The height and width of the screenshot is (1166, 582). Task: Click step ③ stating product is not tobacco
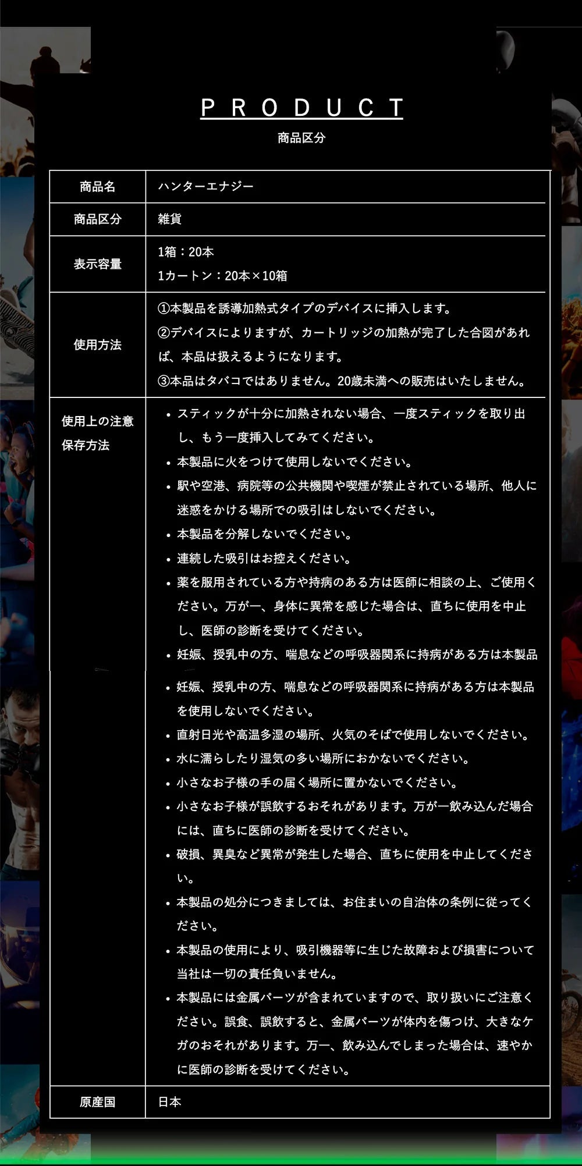tap(343, 381)
